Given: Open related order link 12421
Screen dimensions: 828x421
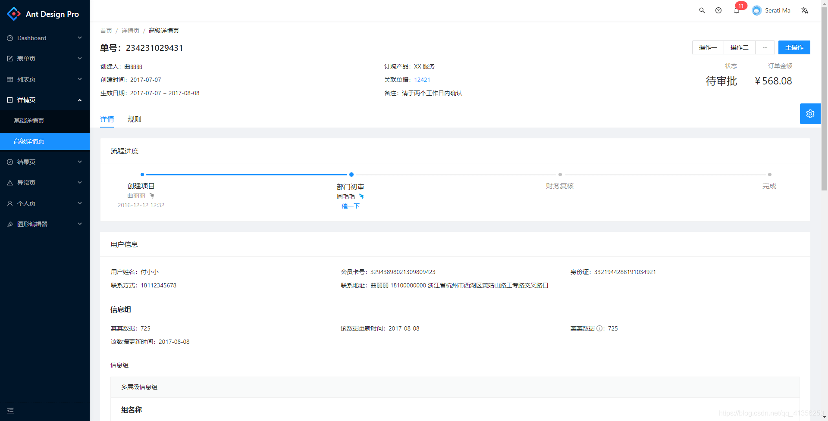Looking at the screenshot, I should click(x=422, y=80).
